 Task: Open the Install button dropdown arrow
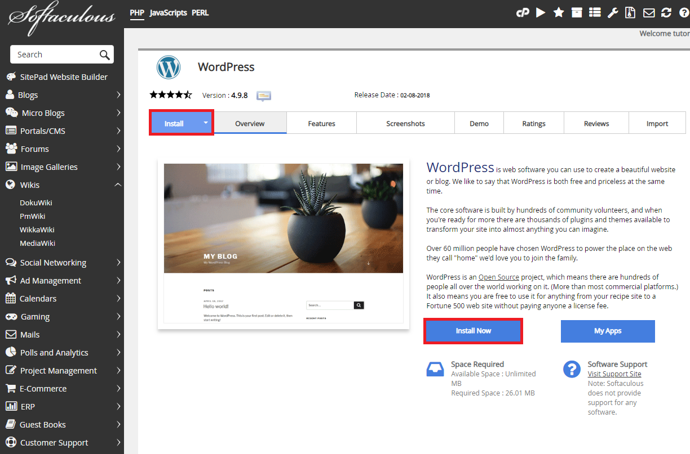coord(206,123)
